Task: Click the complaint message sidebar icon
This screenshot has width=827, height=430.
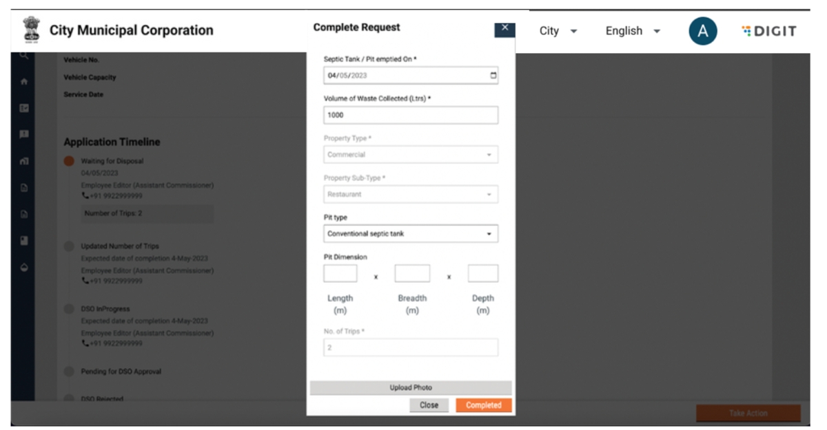Action: point(24,134)
